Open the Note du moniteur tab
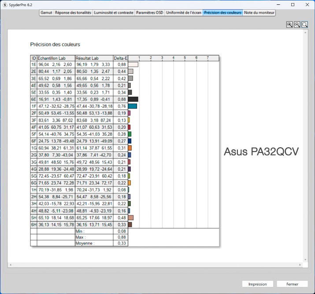Screen dimensions: 315x294 pos(259,13)
